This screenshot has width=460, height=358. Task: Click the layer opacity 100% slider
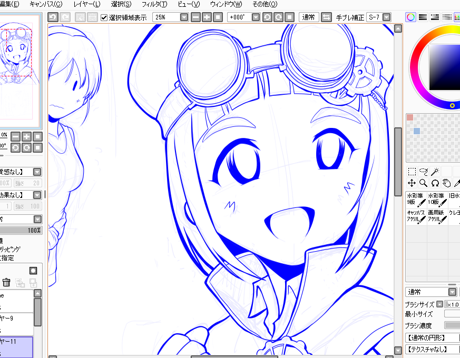(x=21, y=231)
